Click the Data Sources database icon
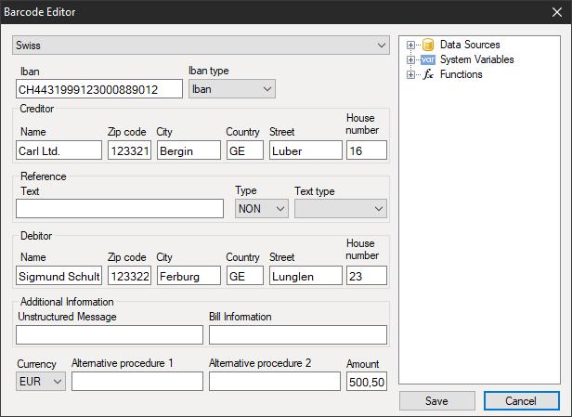 (428, 45)
